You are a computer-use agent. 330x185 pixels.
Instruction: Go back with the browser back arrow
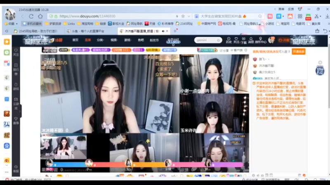point(23,16)
